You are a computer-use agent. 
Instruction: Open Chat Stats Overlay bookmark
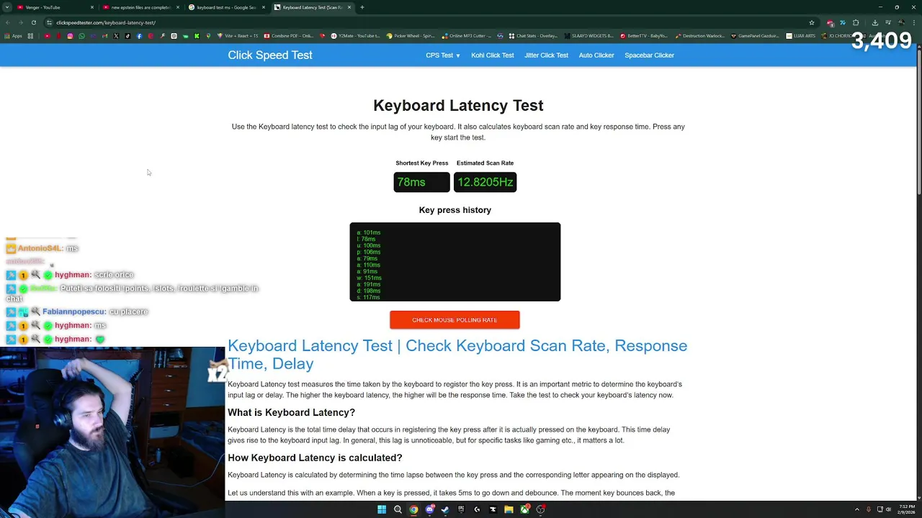coord(533,36)
